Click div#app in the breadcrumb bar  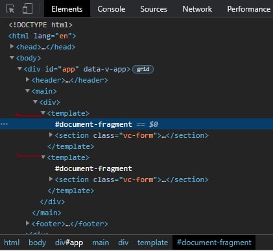(x=69, y=243)
